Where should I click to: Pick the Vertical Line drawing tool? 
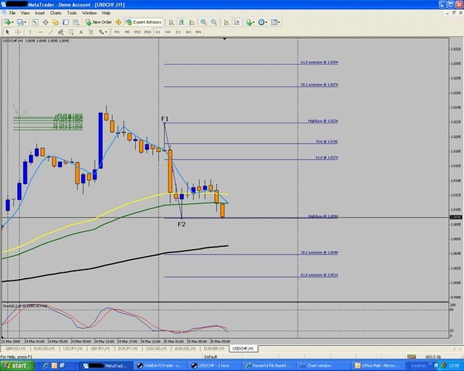30,32
